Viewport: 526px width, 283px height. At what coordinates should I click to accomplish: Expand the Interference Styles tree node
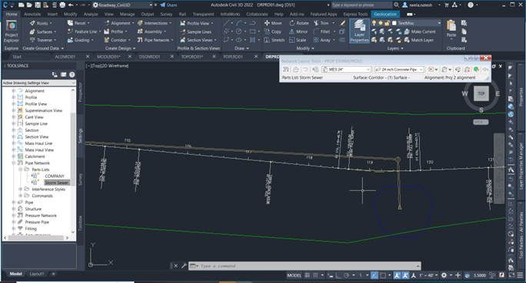(21, 189)
